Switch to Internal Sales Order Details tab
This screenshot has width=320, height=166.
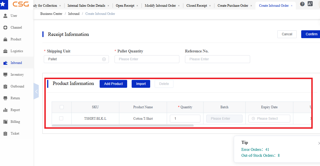[86, 6]
